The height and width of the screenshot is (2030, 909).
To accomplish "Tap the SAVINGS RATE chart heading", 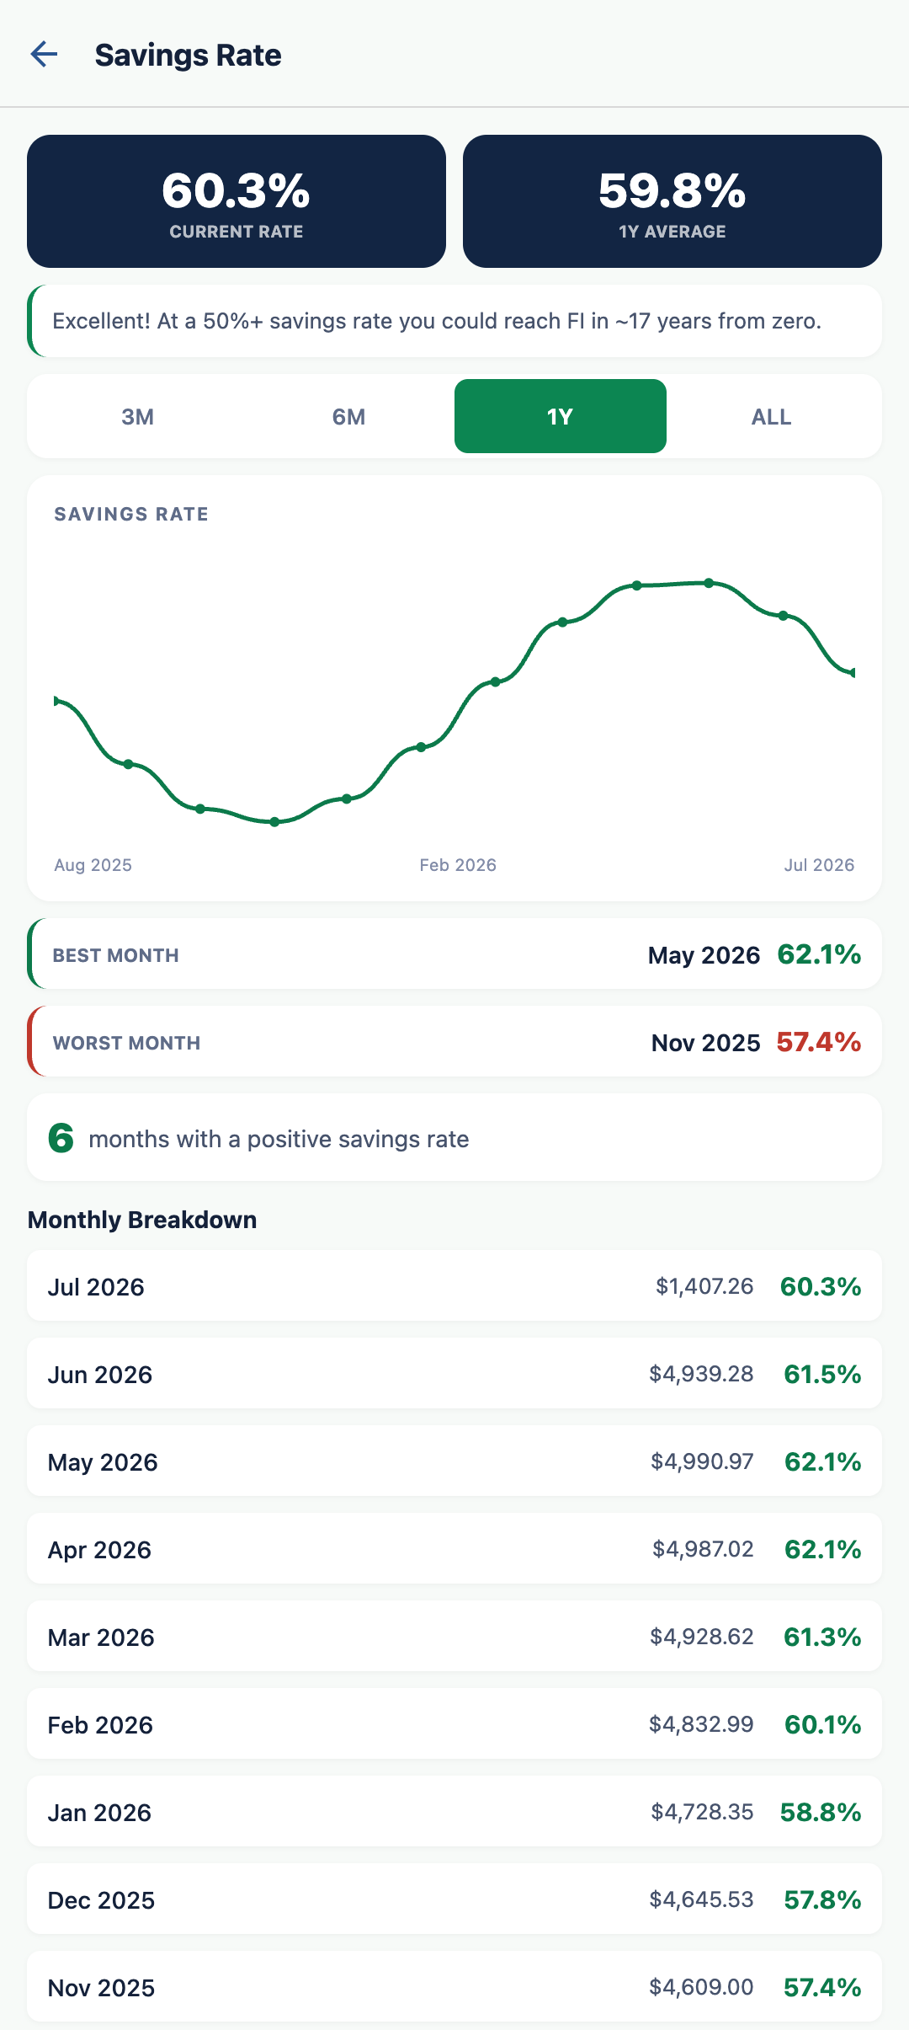I will [131, 514].
